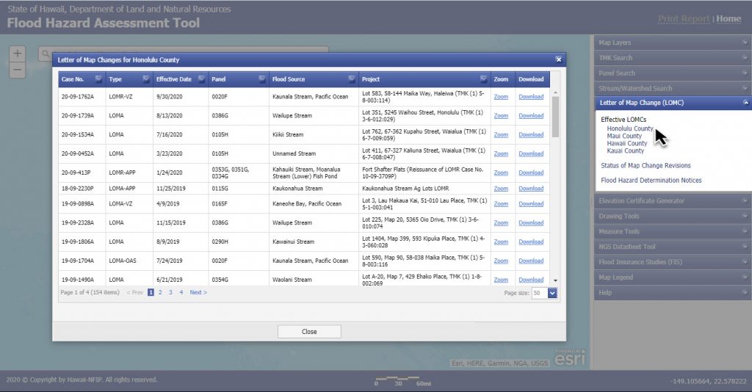This screenshot has width=752, height=392.
Task: Open the Page size dropdown
Action: pyautogui.click(x=552, y=292)
